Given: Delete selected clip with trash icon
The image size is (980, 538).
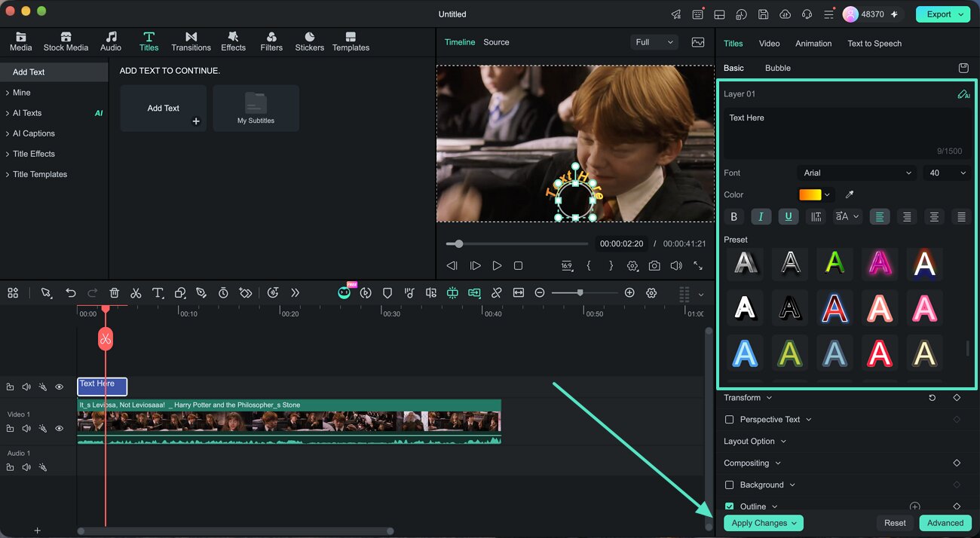Looking at the screenshot, I should pos(114,293).
